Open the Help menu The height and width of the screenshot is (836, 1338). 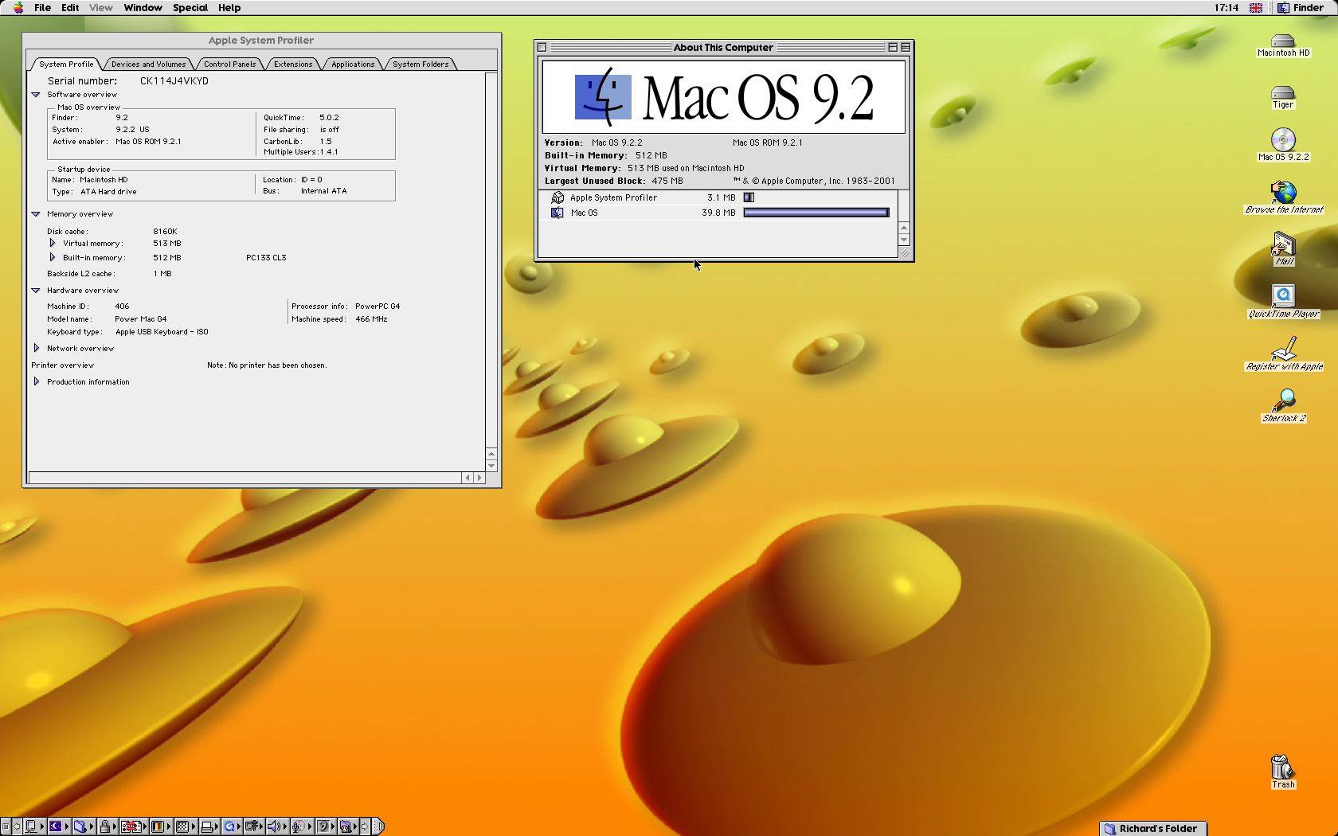(229, 8)
